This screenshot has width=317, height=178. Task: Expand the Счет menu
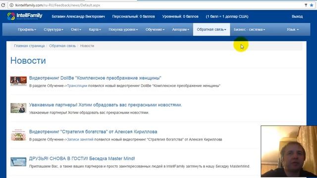[x=76, y=30]
